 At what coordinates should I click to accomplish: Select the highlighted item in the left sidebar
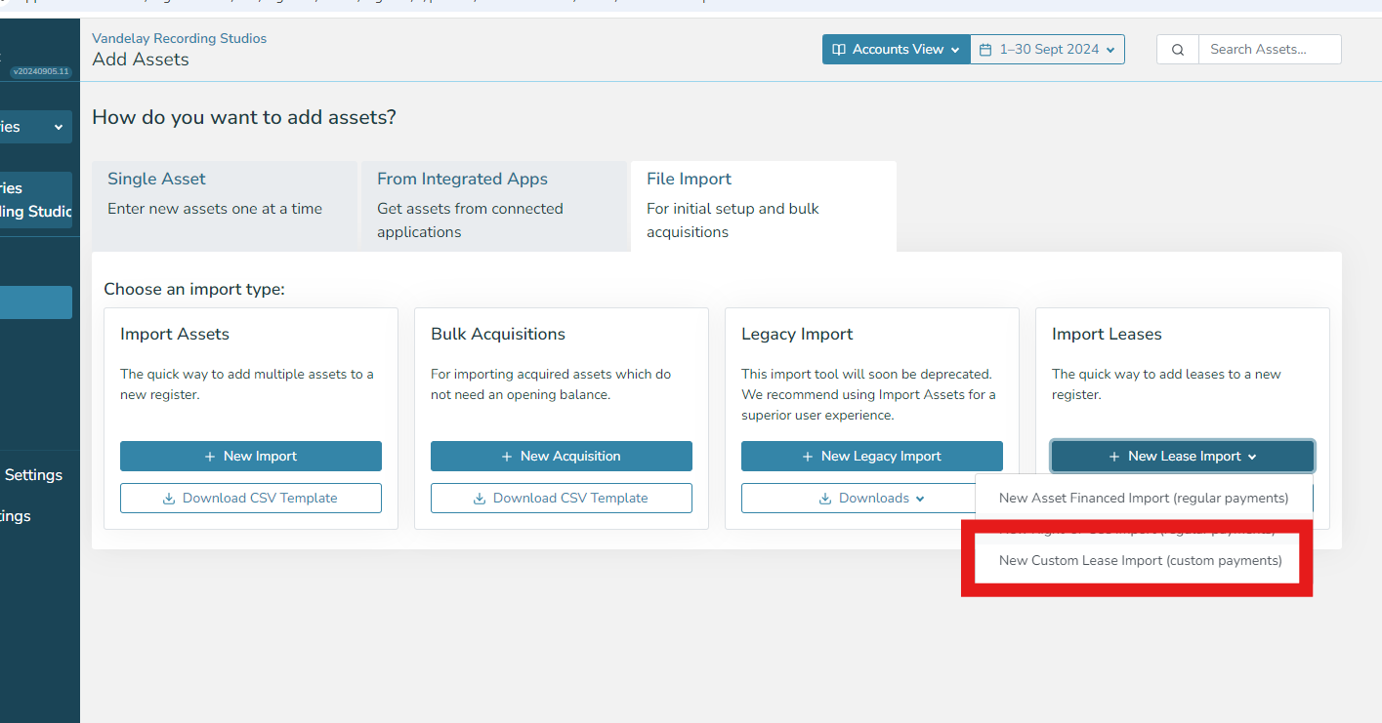click(x=36, y=302)
